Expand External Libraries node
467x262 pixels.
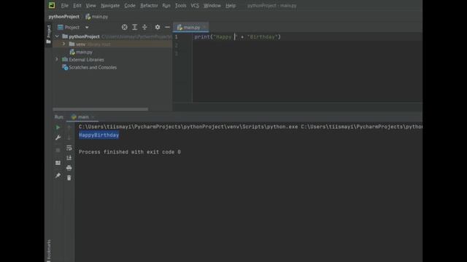[57, 60]
